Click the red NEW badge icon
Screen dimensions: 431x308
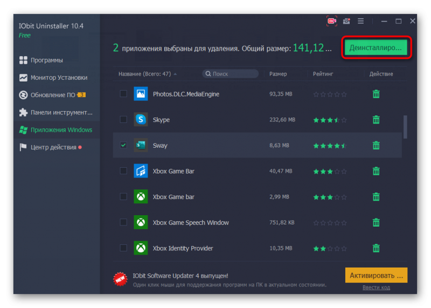(x=120, y=279)
